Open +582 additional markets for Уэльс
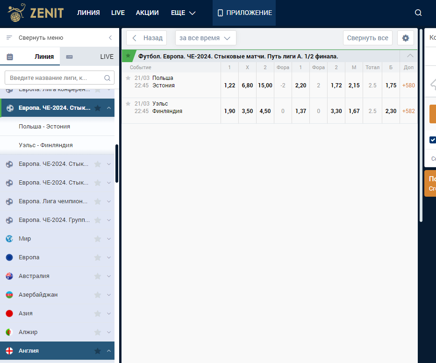The width and height of the screenshot is (436, 363). [408, 111]
